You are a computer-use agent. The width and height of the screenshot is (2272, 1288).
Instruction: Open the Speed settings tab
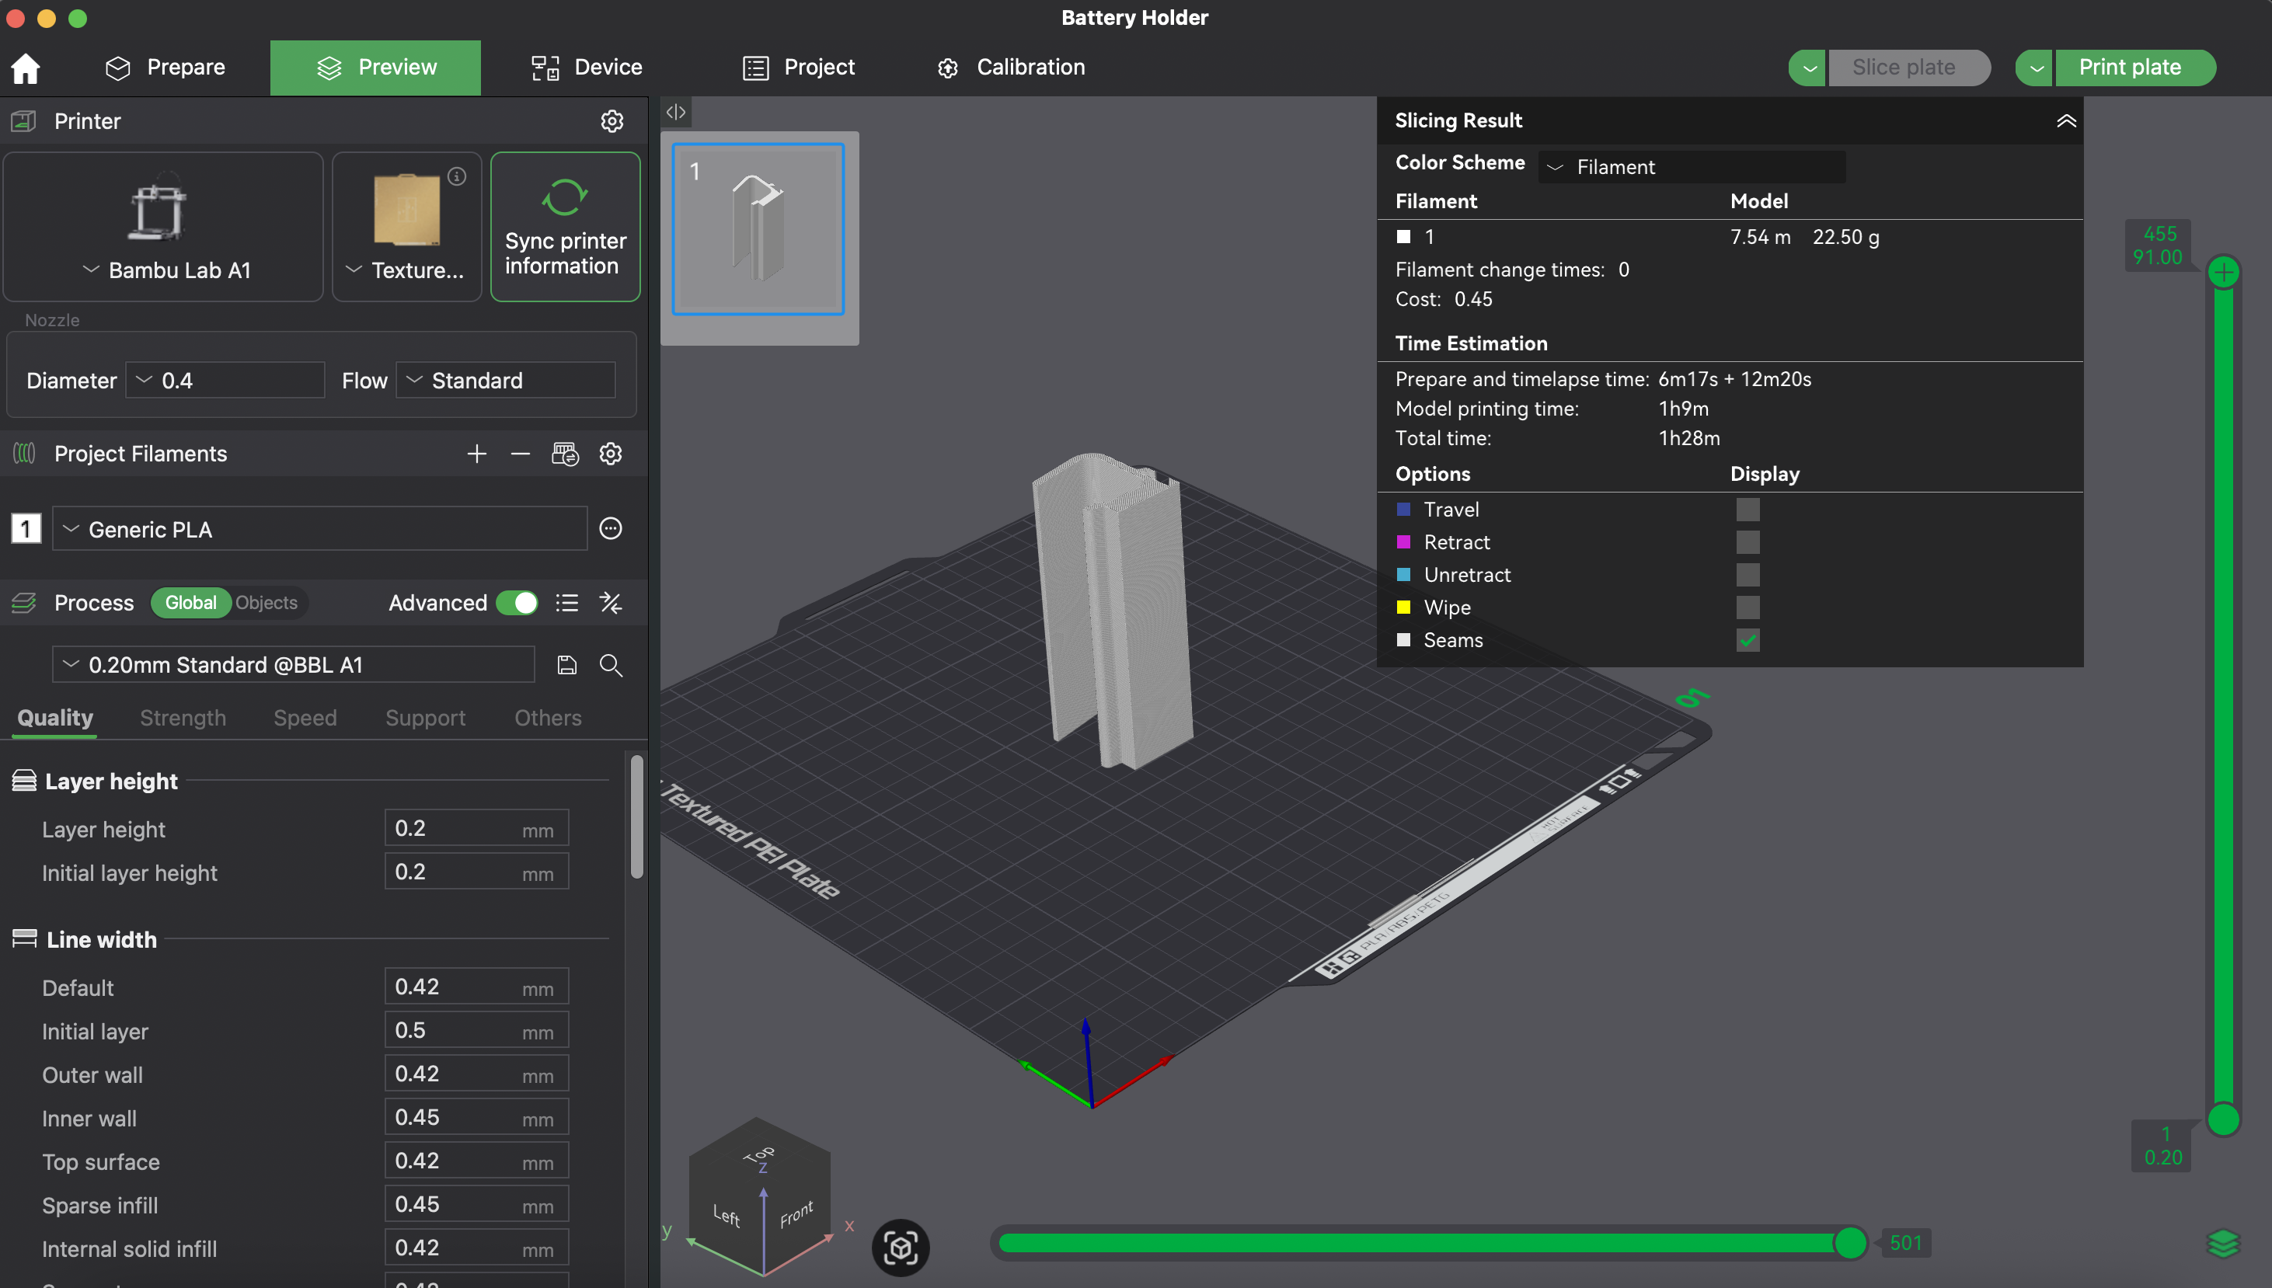(x=305, y=719)
